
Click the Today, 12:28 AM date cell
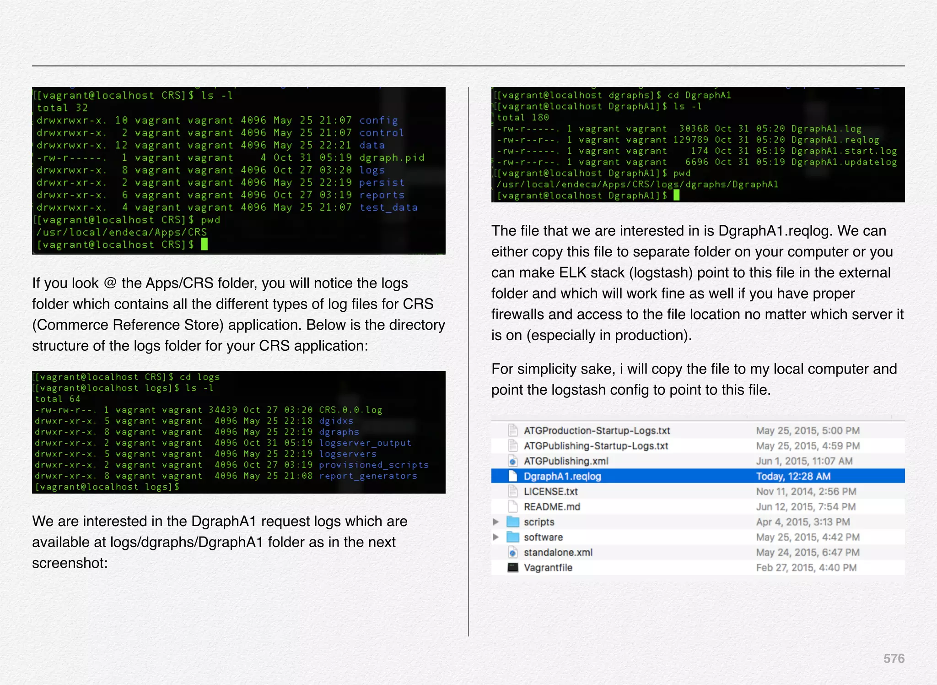tap(793, 476)
